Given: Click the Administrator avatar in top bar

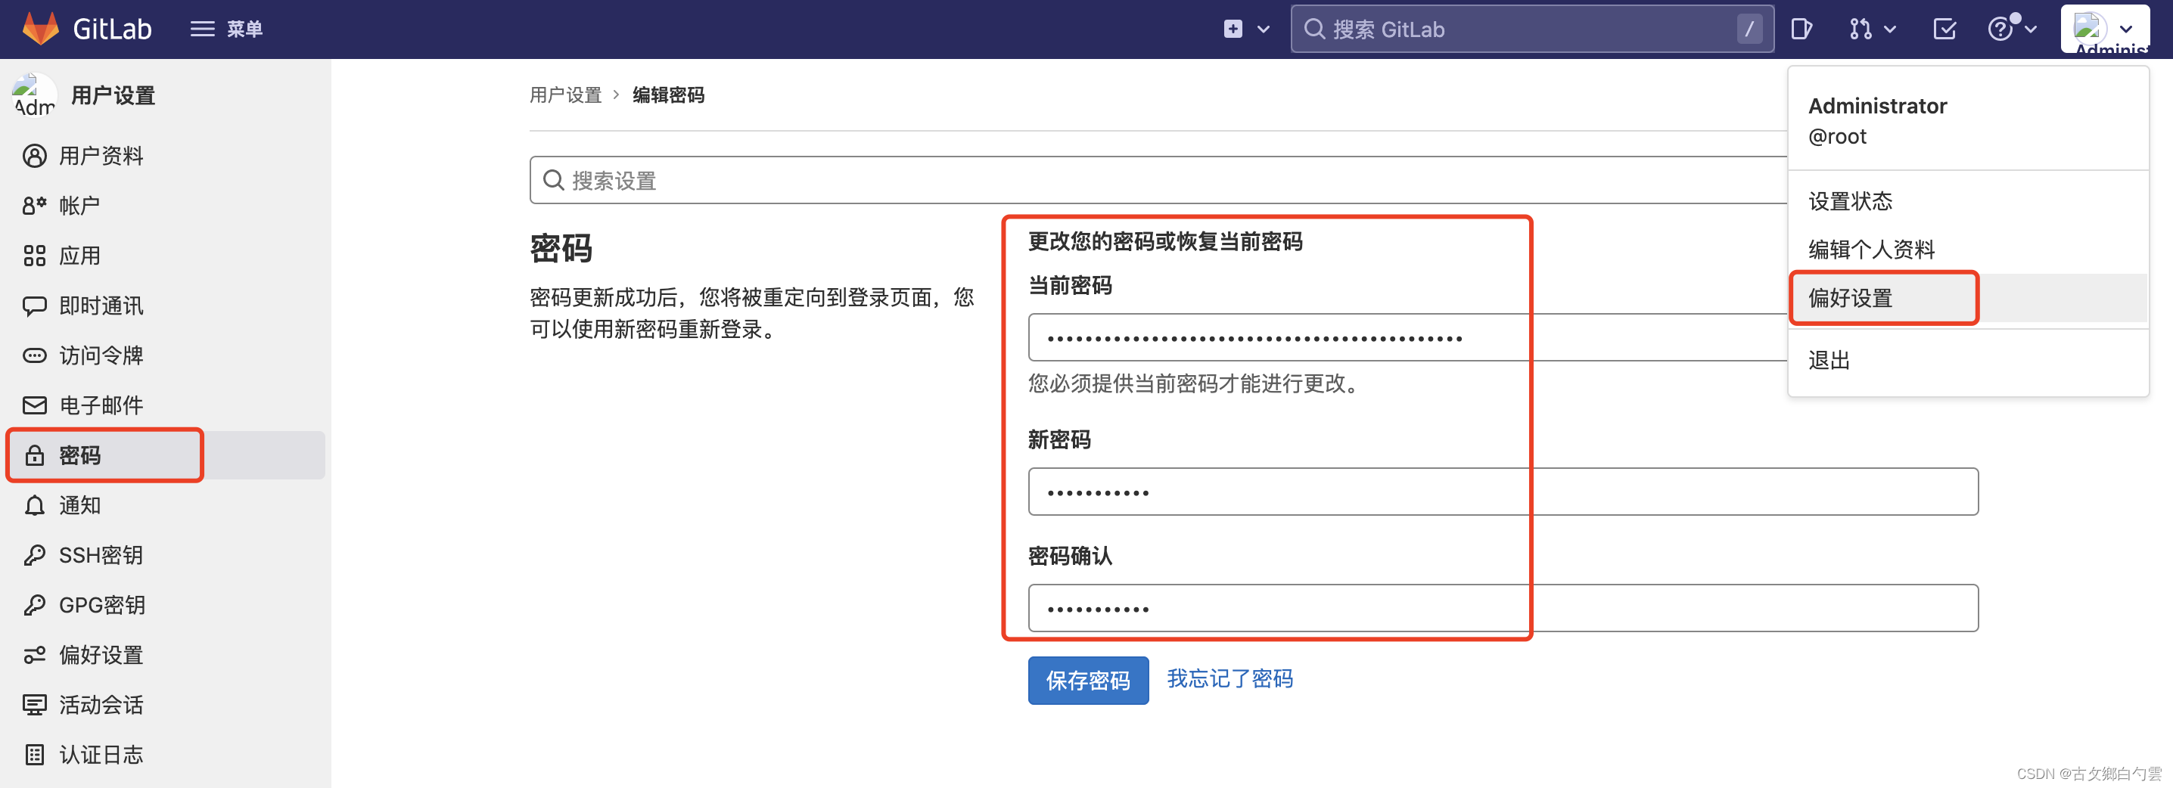Looking at the screenshot, I should [x=2089, y=28].
